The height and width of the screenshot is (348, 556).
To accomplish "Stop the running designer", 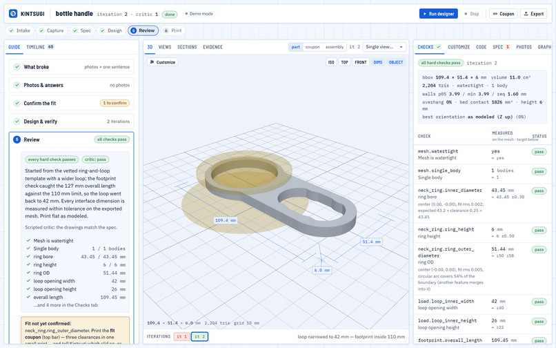I will click(472, 14).
